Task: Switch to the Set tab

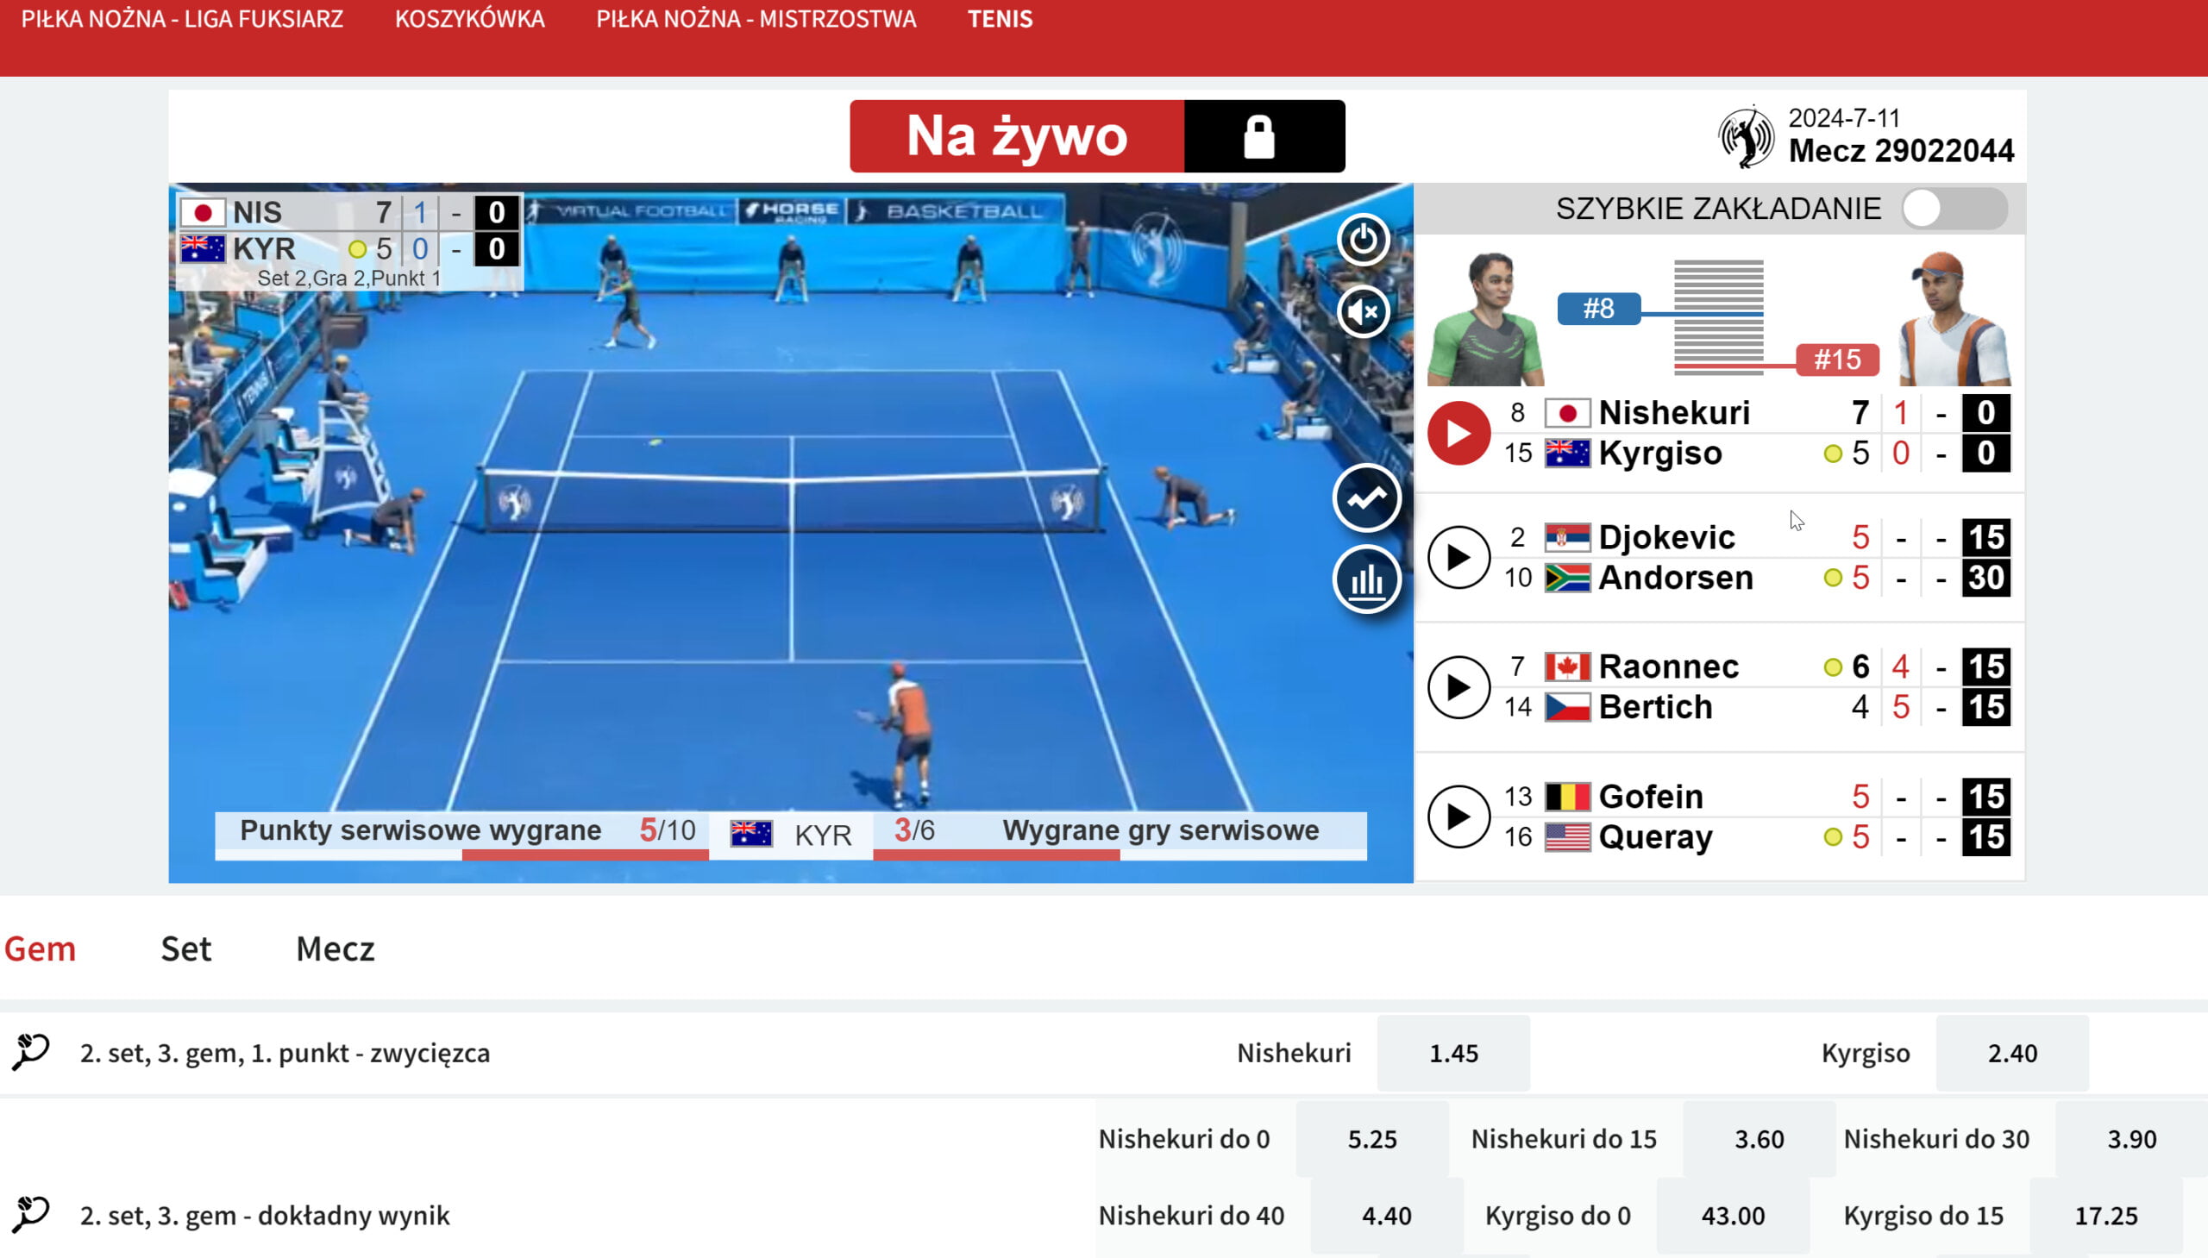Action: (185, 948)
